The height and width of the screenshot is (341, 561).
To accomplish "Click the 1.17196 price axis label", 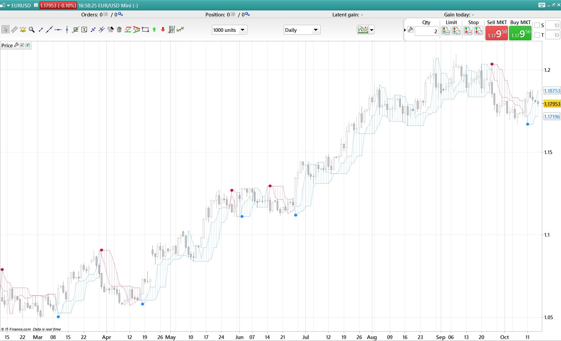I will 552,116.
